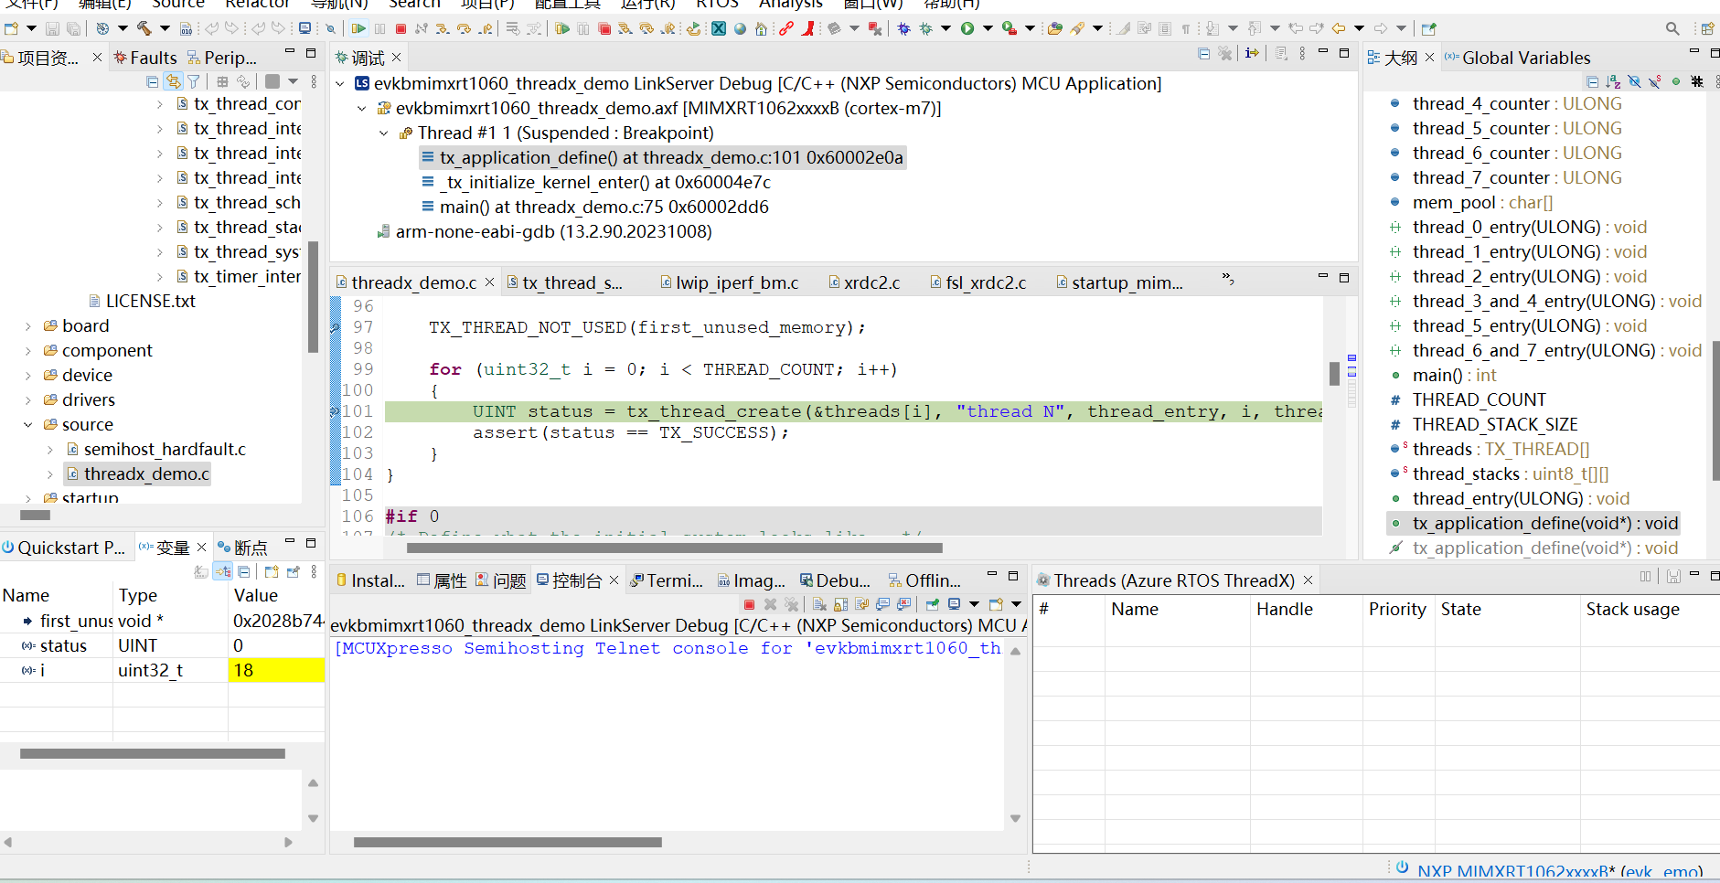Terminate debugging with the red stop icon
Viewport: 1720px width, 883px height.
tap(401, 29)
